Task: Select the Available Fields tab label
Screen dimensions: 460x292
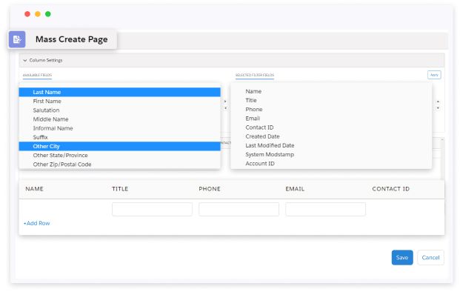Action: tap(37, 75)
